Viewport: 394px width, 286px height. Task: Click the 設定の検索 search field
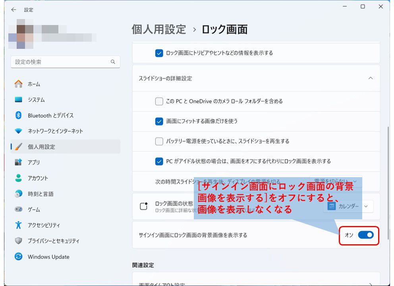coord(65,62)
